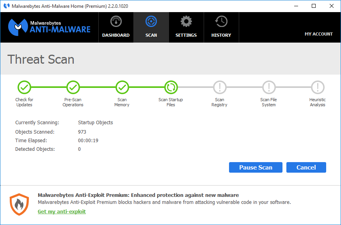Click the Malwarebytes title bar app icon
The image size is (341, 225).
pos(6,6)
